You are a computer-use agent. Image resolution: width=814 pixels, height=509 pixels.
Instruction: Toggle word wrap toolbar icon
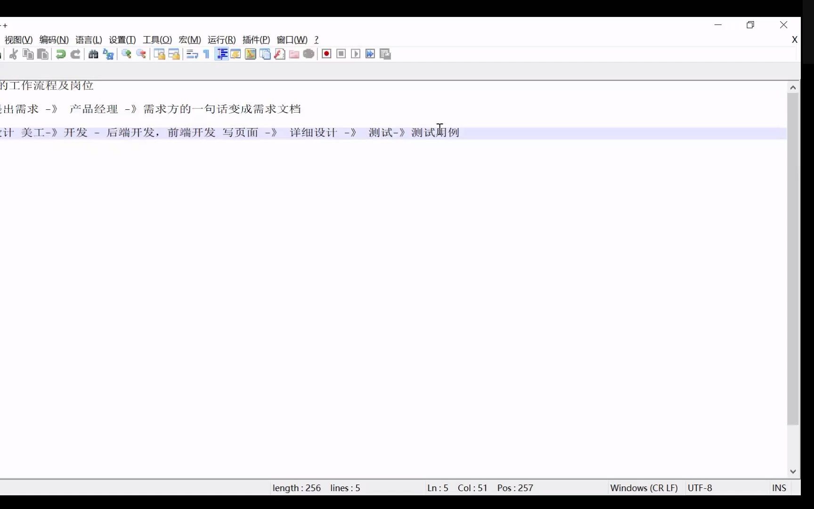coord(192,54)
